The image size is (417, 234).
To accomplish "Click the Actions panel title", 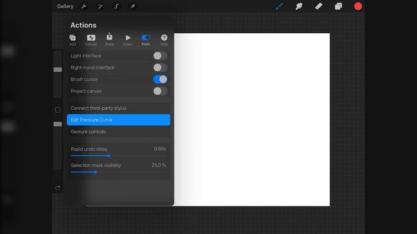I will pyautogui.click(x=83, y=25).
